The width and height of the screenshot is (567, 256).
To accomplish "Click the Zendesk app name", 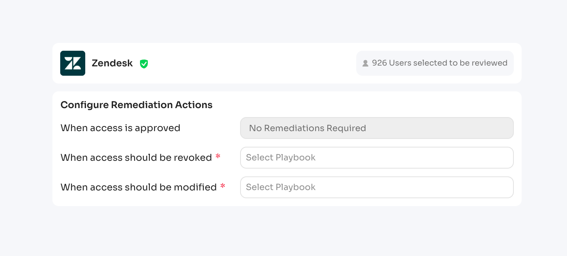I will tap(112, 63).
